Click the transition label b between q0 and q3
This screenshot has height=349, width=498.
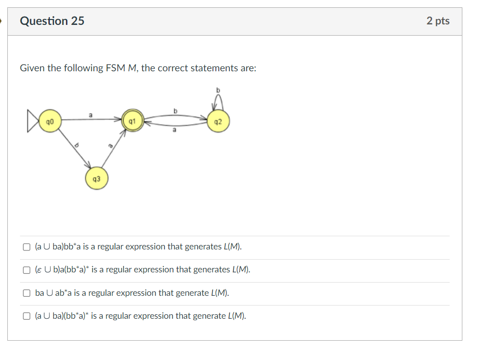(x=78, y=145)
